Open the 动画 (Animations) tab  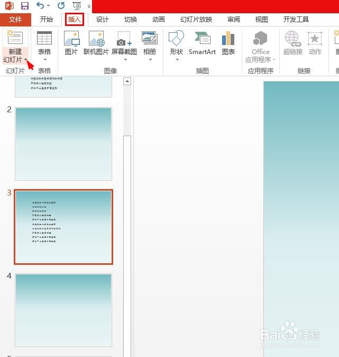[x=159, y=20]
